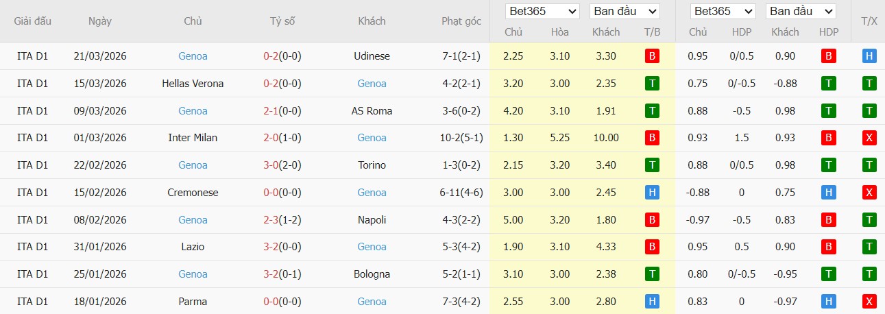Viewport: 885px width, 314px height.
Task: Click blue H HDP badge in Parma row
Action: pos(828,302)
